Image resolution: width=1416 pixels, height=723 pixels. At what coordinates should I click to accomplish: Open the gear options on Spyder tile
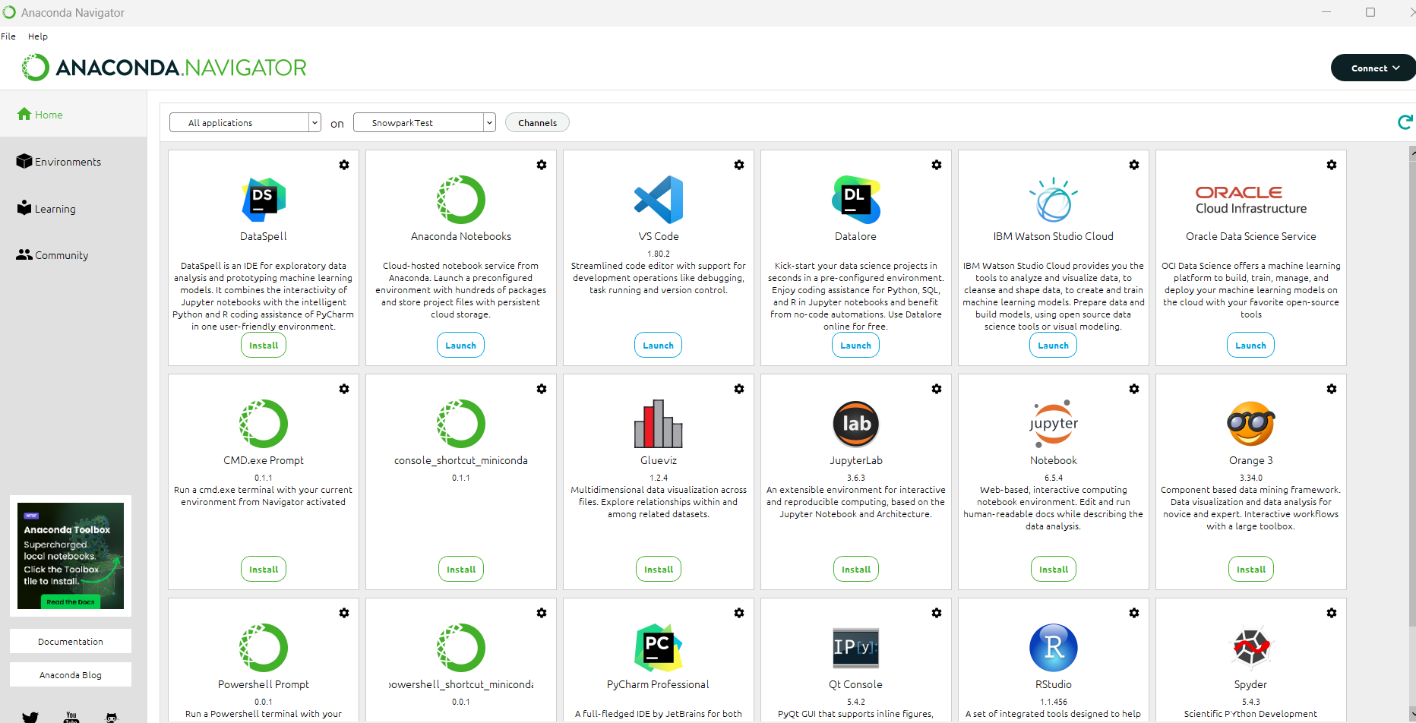point(1332,613)
